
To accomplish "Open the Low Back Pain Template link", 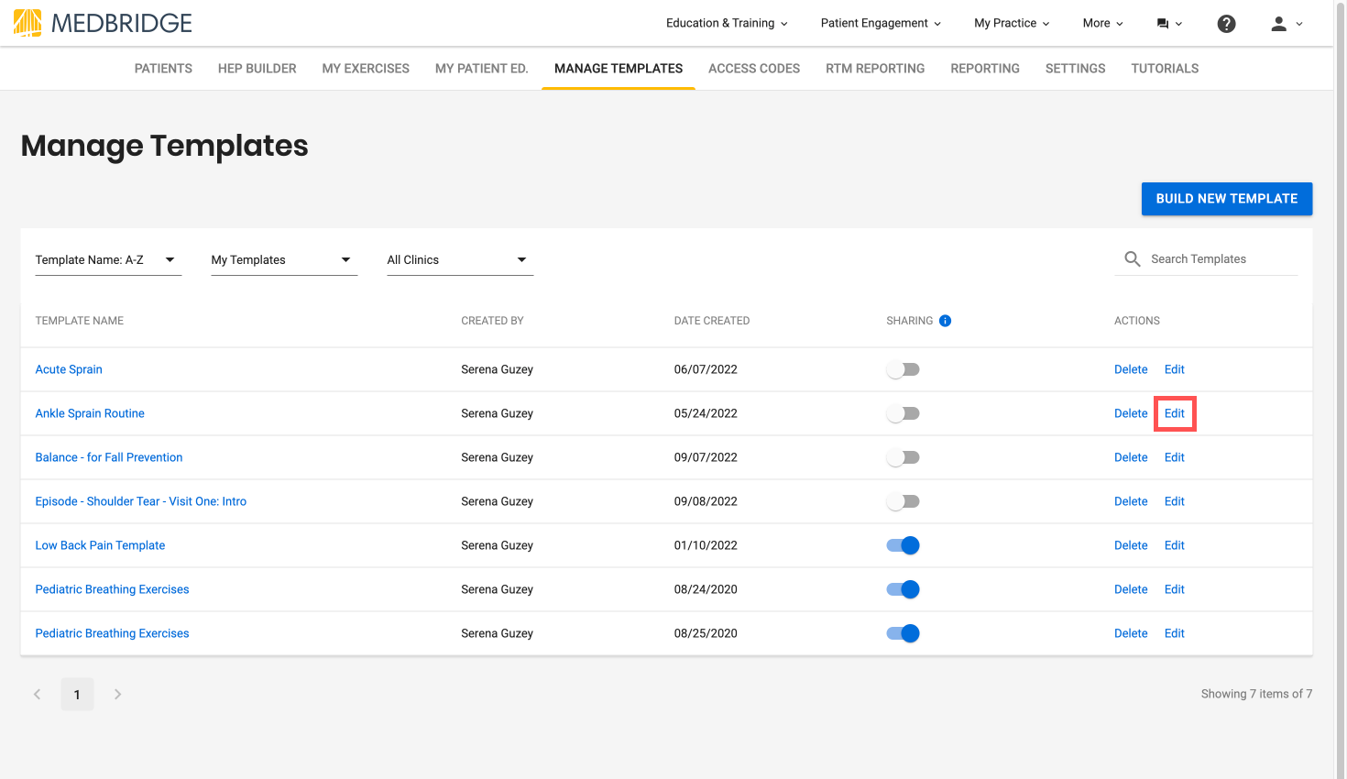I will coord(100,545).
